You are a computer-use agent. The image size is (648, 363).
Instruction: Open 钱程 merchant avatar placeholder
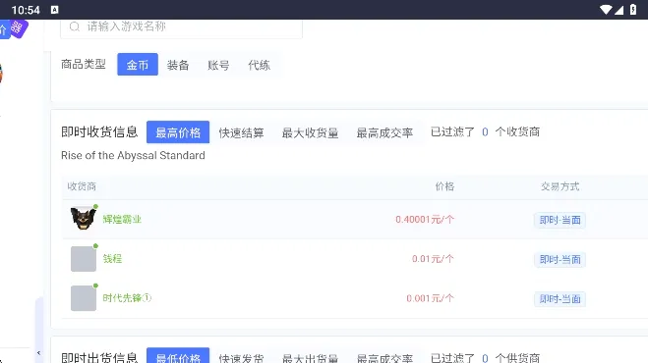[x=84, y=259]
